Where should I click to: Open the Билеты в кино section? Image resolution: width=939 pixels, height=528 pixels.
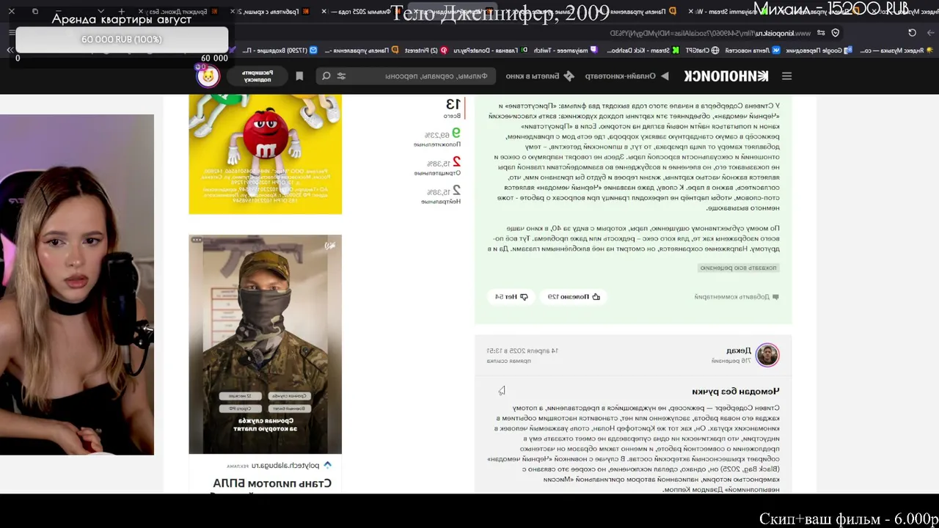[541, 76]
